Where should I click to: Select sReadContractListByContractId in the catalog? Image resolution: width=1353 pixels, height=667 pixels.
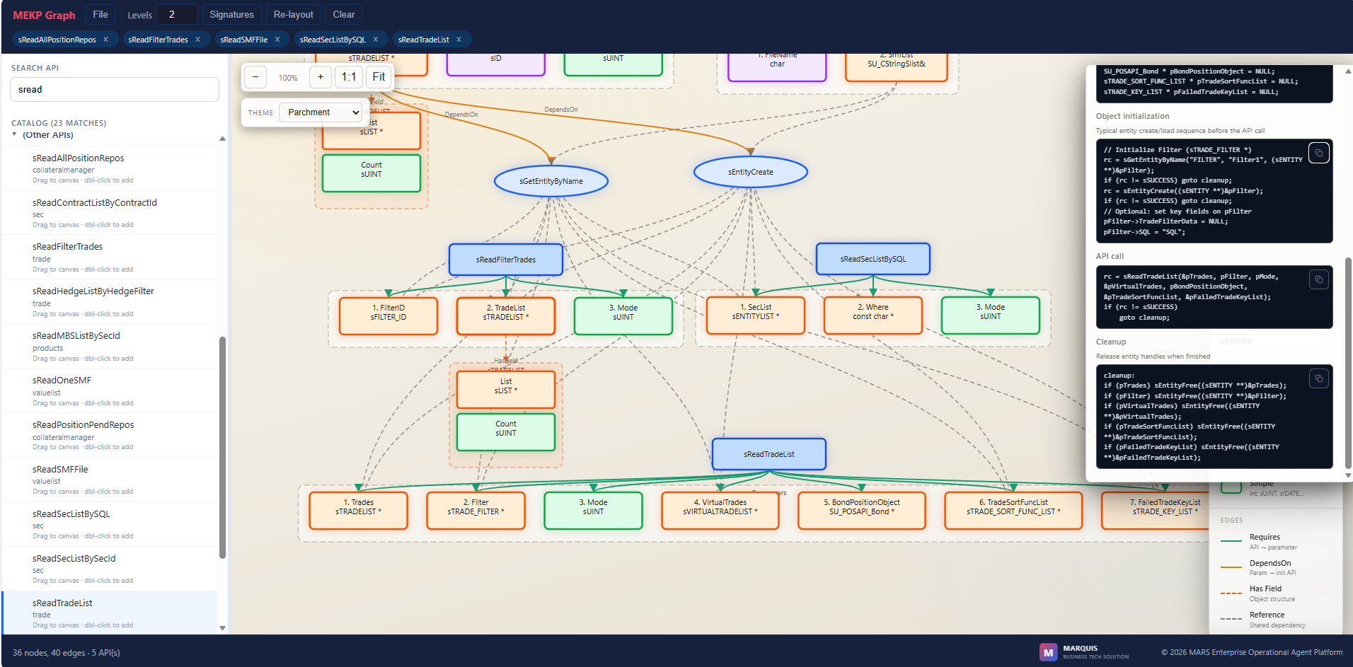(110, 213)
